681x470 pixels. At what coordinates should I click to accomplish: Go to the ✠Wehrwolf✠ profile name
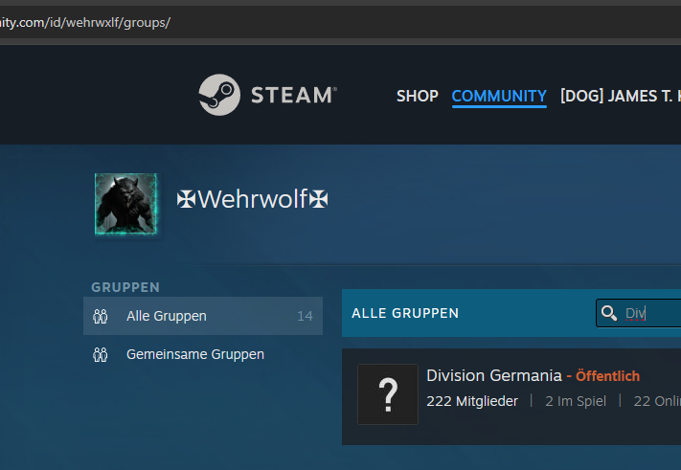tap(253, 199)
